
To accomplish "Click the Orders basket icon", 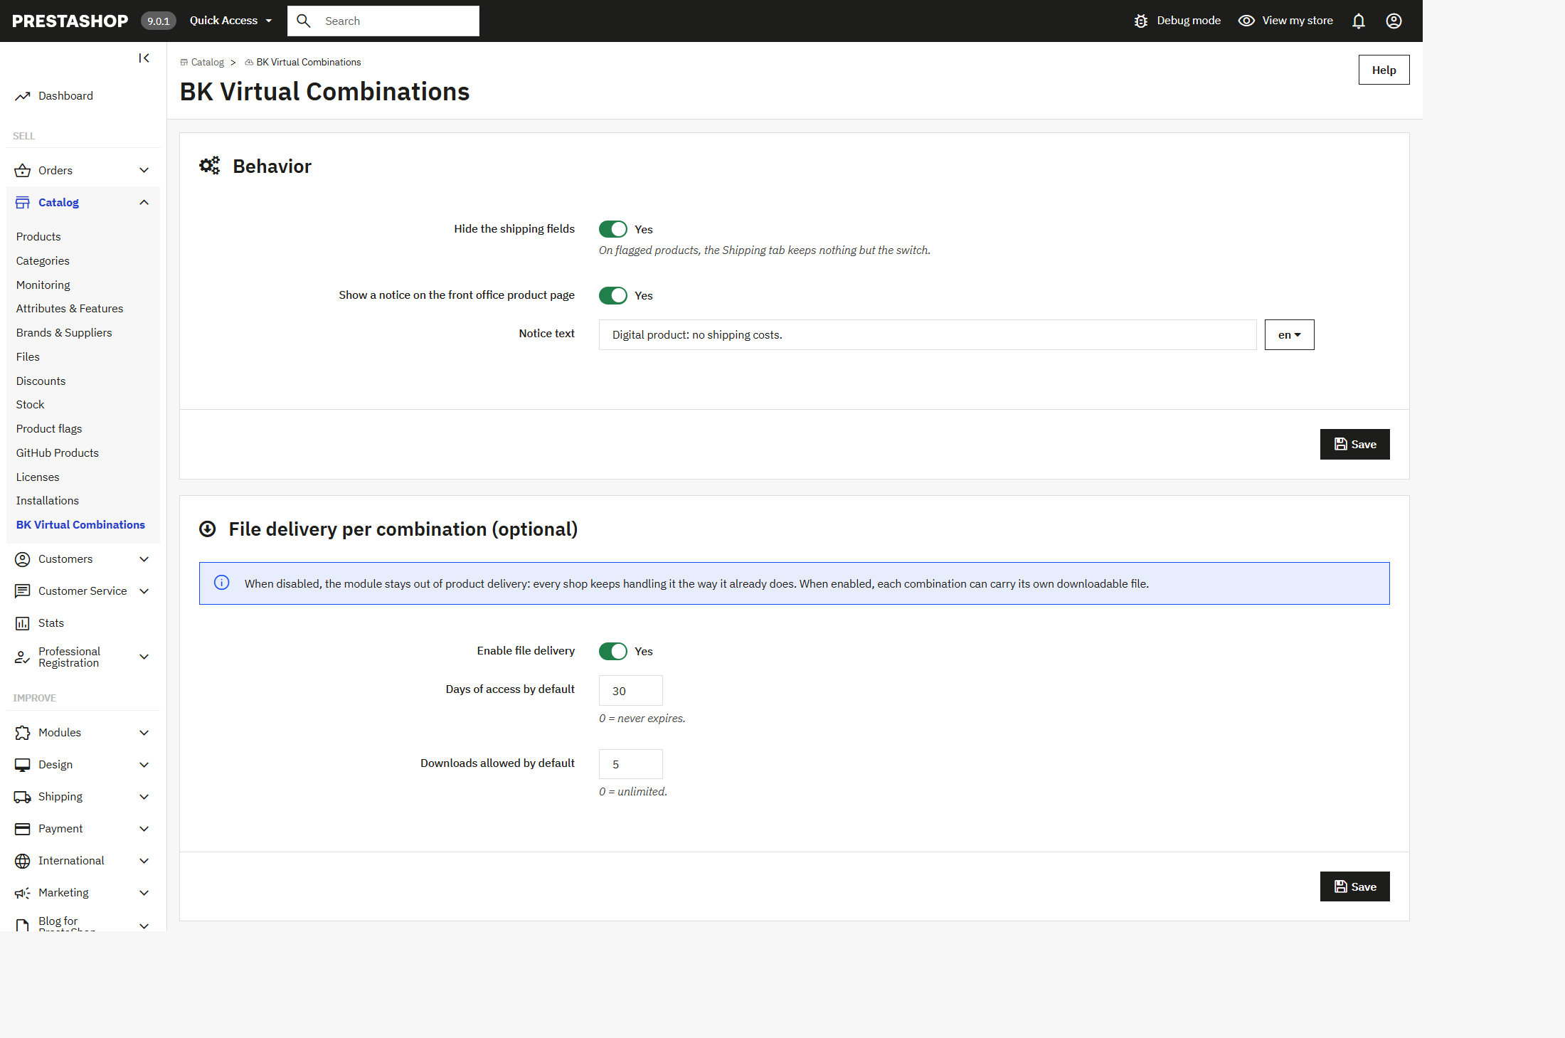I will click(x=23, y=171).
